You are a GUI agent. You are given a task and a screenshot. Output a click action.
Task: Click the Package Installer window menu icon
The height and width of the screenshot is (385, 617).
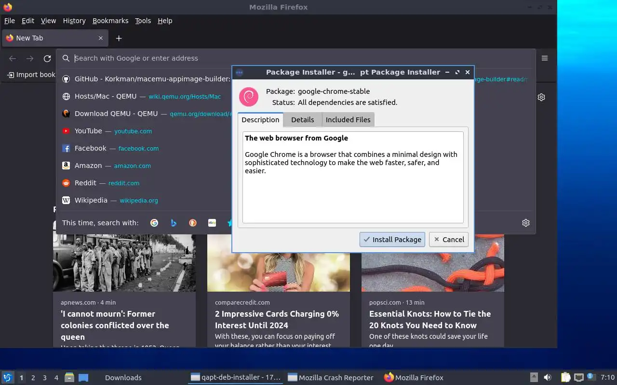[x=239, y=73]
